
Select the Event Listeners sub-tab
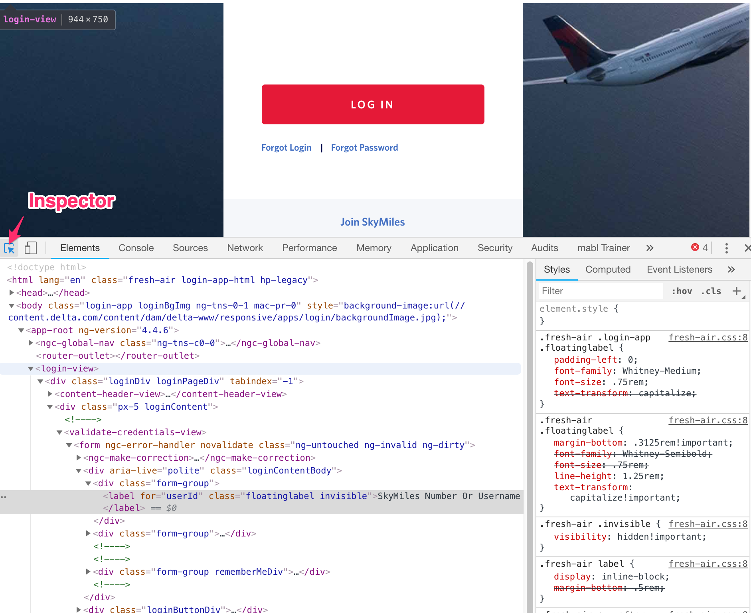[679, 269]
